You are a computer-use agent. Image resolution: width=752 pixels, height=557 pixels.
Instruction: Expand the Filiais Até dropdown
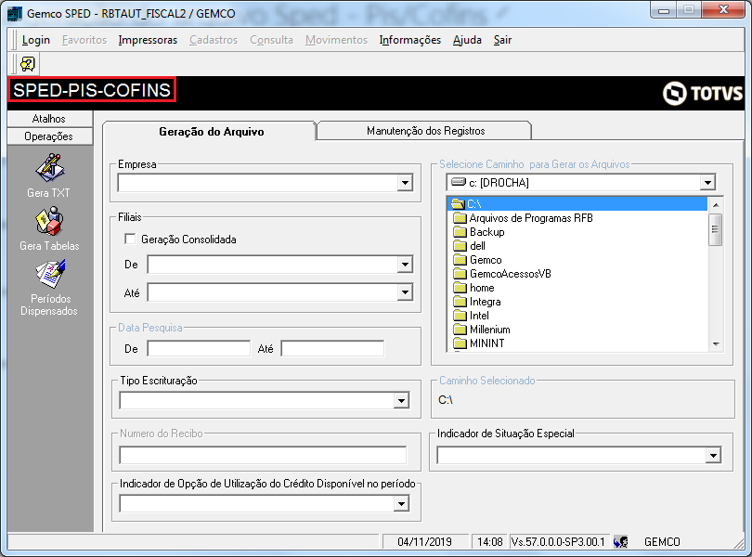pos(406,292)
